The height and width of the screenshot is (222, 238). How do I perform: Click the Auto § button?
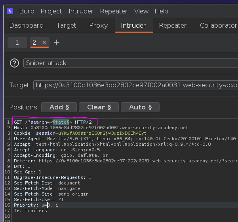click(x=140, y=107)
